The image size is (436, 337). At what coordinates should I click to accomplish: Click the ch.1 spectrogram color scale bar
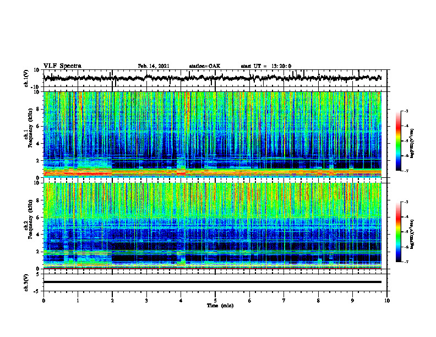[x=398, y=141]
